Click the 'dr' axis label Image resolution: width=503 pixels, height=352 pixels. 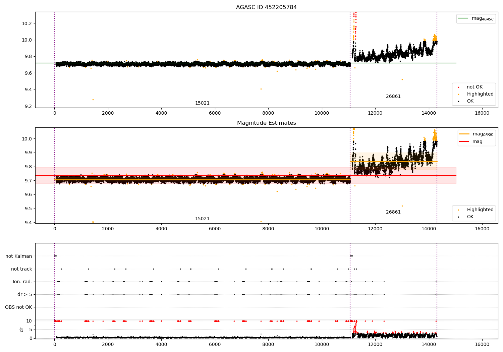pyautogui.click(x=22, y=330)
